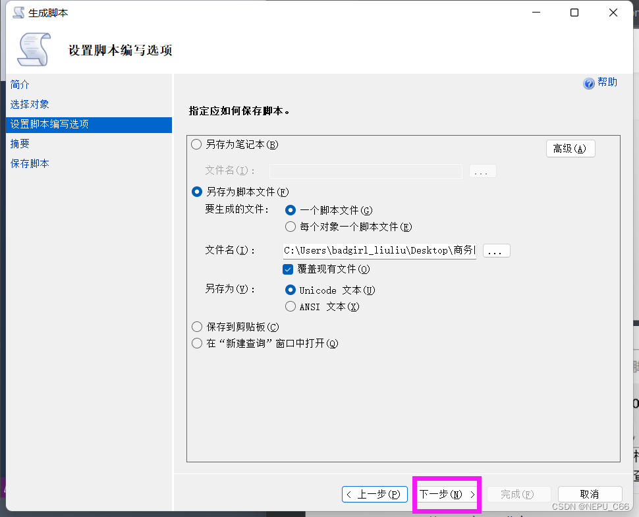Click the blue help question mark icon

(589, 83)
